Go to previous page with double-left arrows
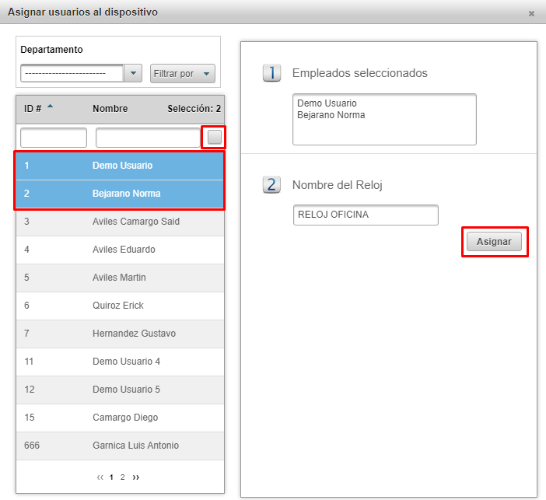Screen dimensions: 546x500 click(x=100, y=477)
